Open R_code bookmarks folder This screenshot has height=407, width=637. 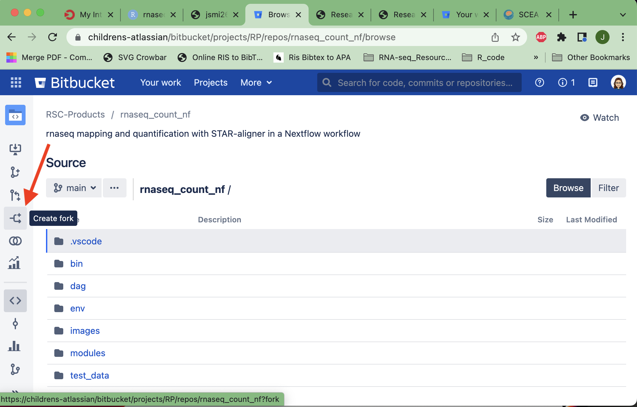(483, 58)
